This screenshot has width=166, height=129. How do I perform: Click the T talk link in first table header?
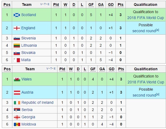[45, 4]
